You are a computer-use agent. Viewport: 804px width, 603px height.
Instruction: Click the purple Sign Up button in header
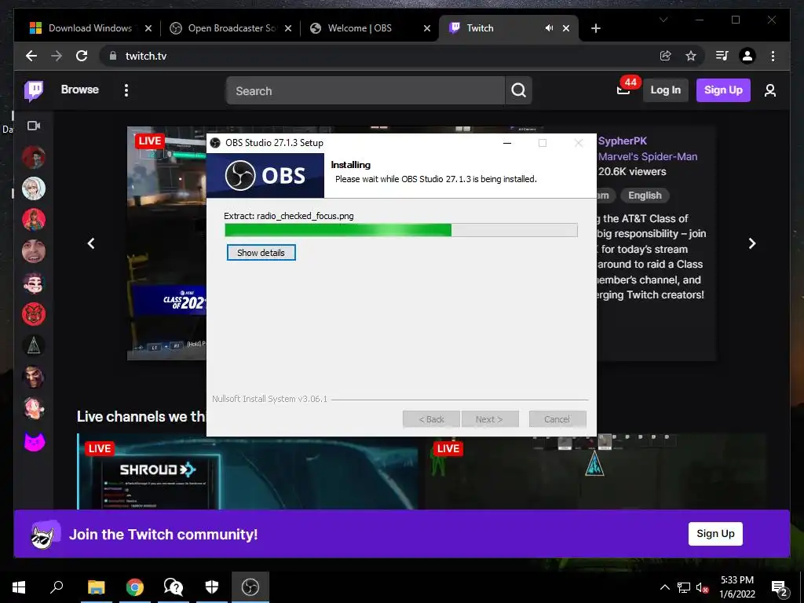[723, 90]
